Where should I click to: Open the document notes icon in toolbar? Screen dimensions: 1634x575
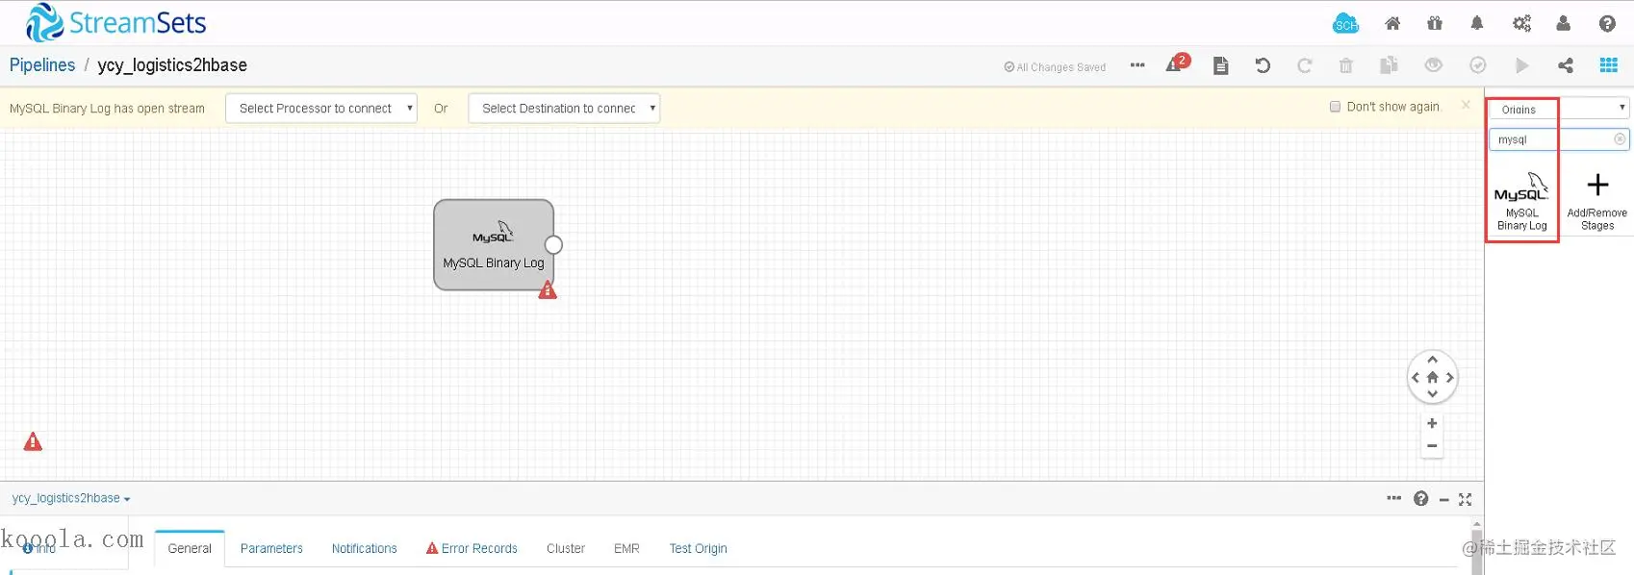click(x=1220, y=65)
